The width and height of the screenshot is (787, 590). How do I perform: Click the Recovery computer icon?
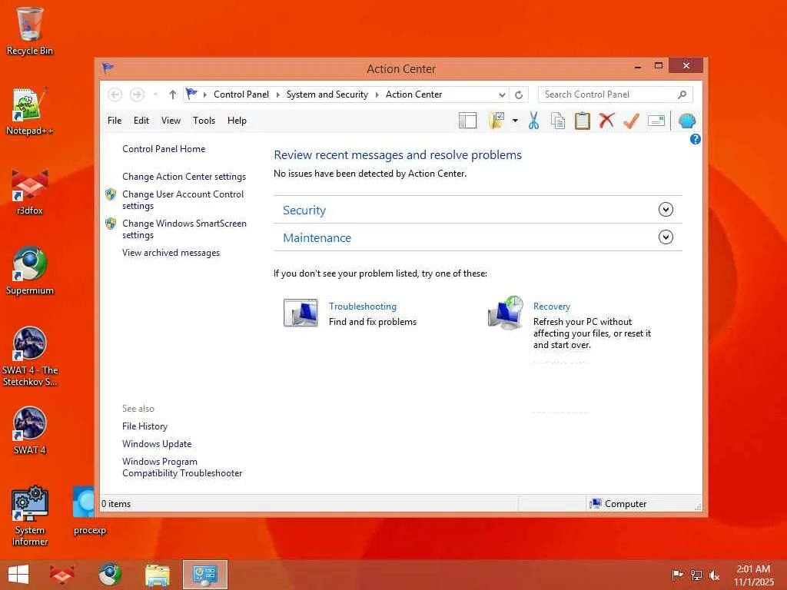pyautogui.click(x=506, y=313)
